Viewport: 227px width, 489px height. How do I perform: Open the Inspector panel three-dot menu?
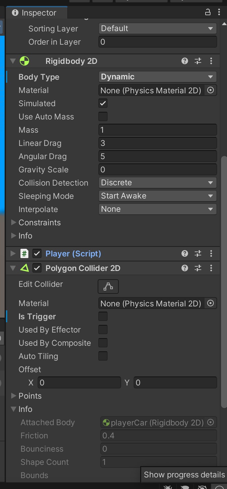pyautogui.click(x=219, y=12)
